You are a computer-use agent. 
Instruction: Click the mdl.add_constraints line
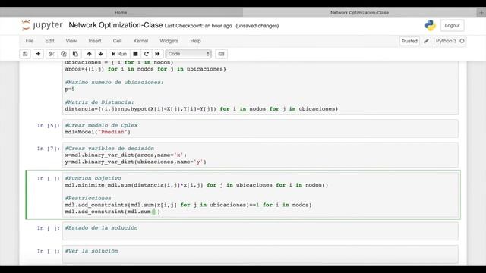coord(188,205)
